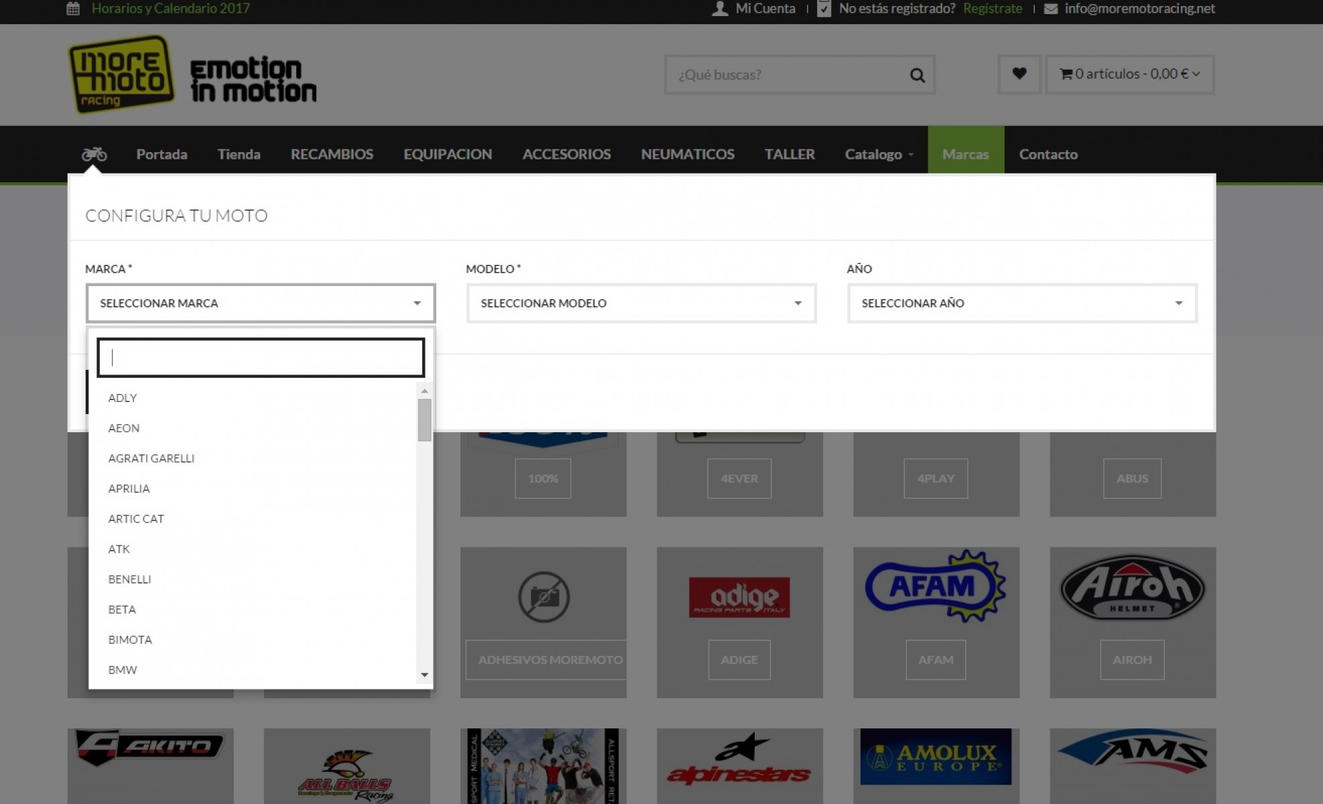Open the Allsport Medical brand image
1323x804 pixels.
543,766
